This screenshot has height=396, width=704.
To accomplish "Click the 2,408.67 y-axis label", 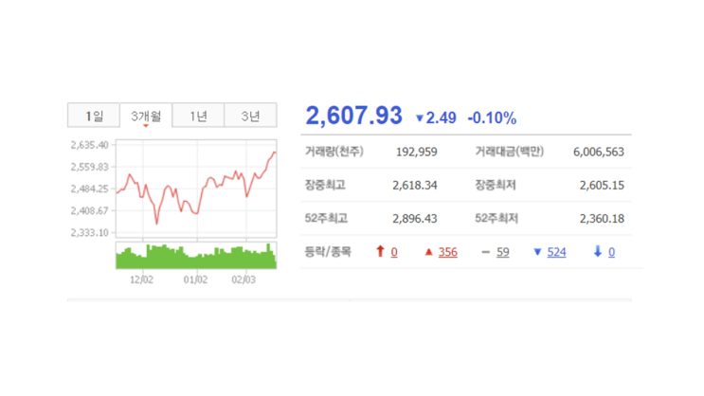I will 89,210.
